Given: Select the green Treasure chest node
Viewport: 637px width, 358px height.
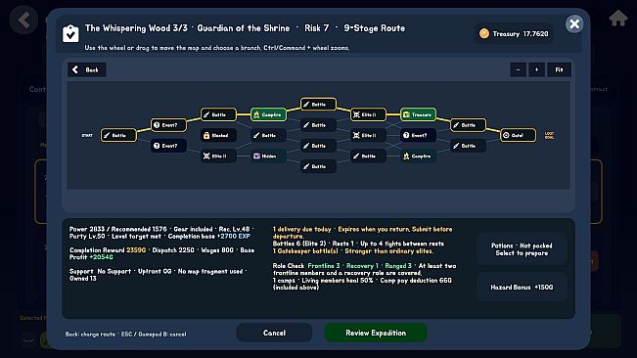Looking at the screenshot, I should pos(419,114).
